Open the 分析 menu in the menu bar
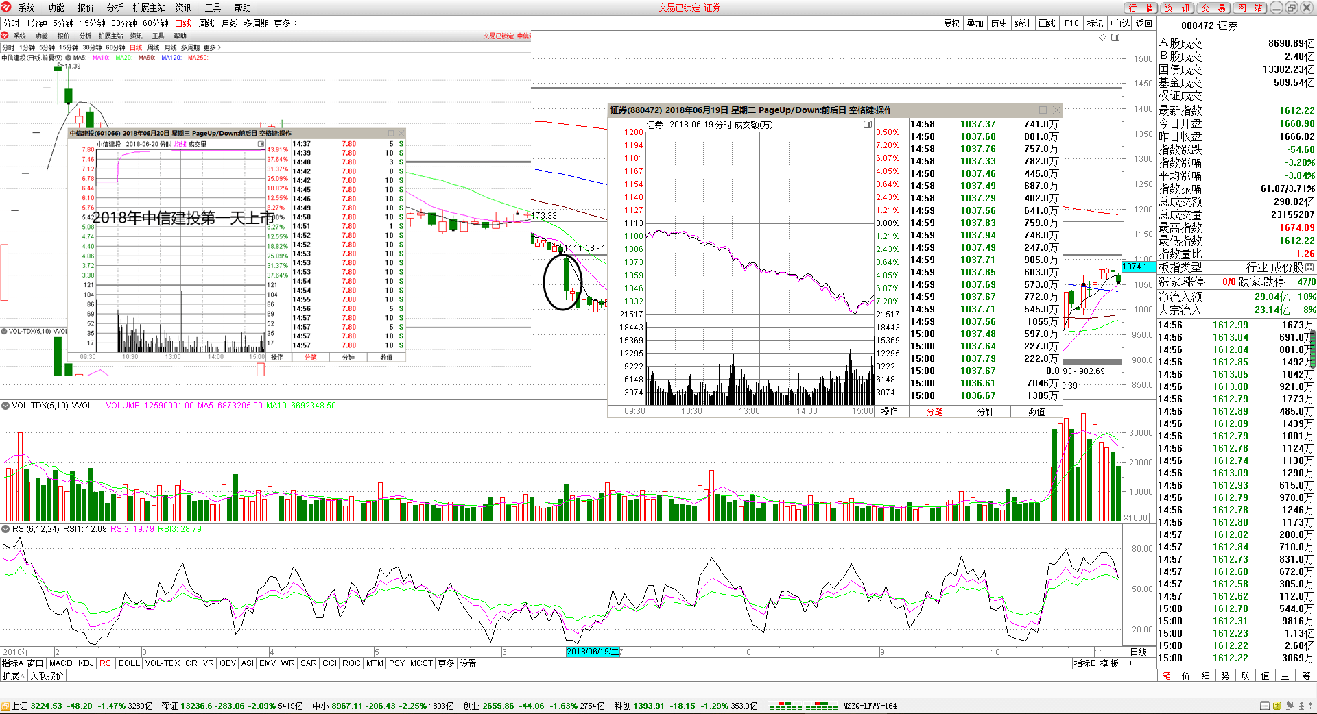The image size is (1317, 714). tap(115, 8)
